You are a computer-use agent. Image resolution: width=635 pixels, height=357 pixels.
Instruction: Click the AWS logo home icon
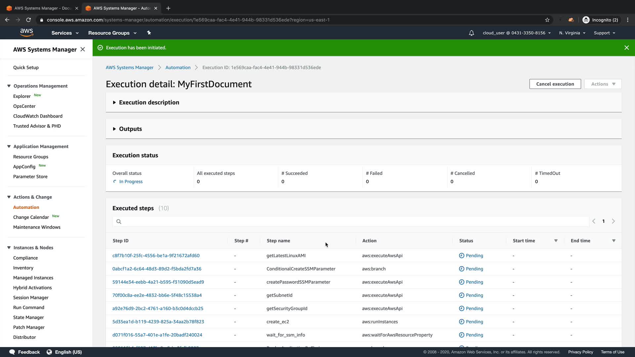click(x=26, y=33)
